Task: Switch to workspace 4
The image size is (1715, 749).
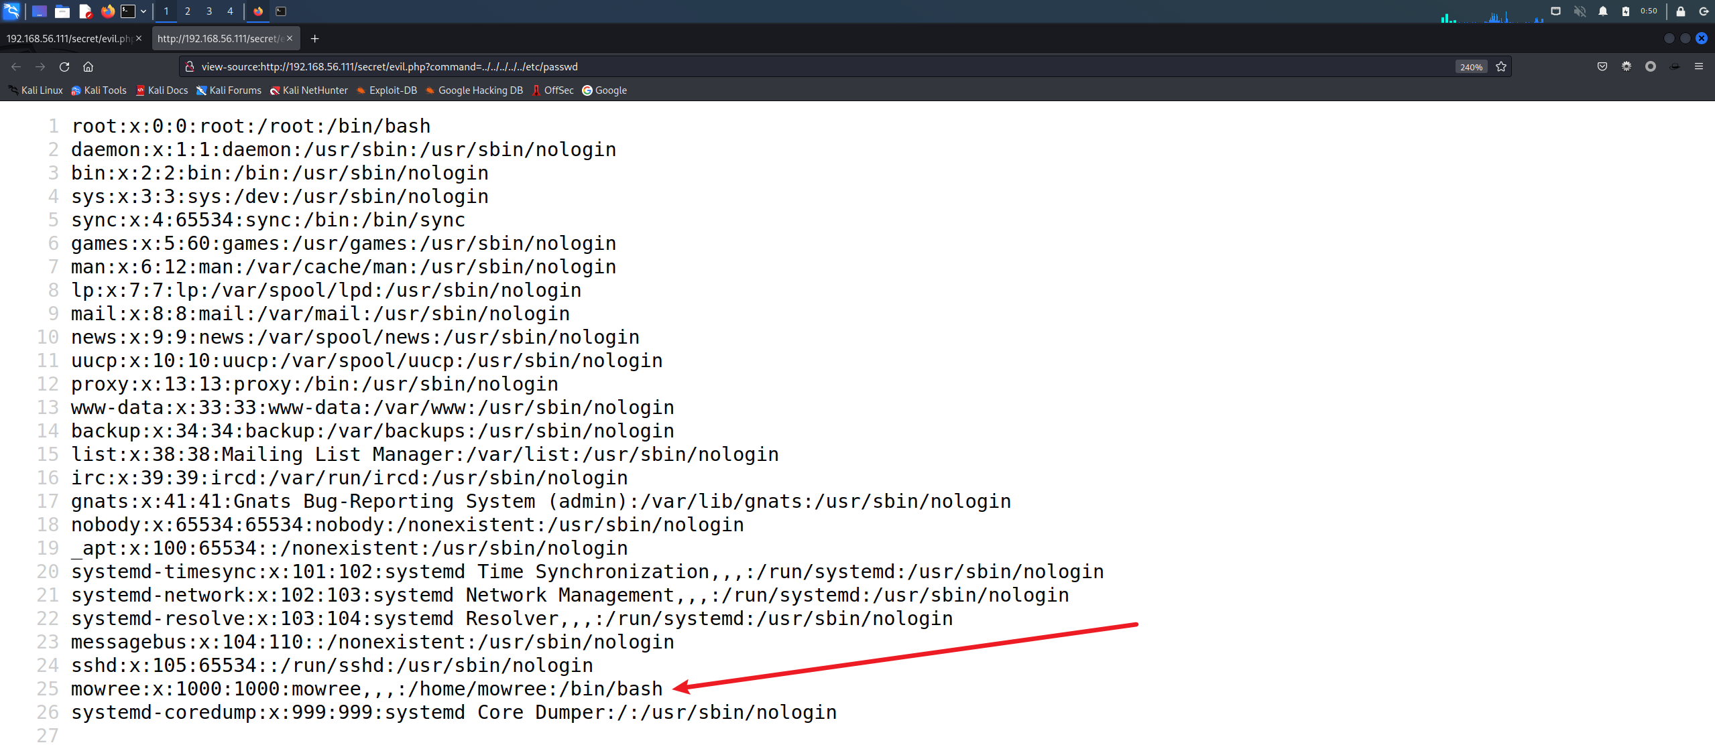Action: [x=230, y=11]
